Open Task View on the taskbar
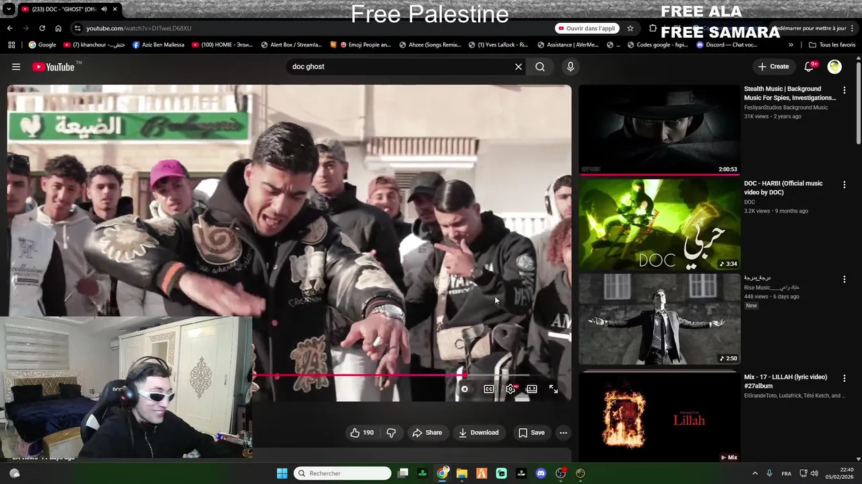Viewport: 862px width, 484px height. [x=403, y=473]
